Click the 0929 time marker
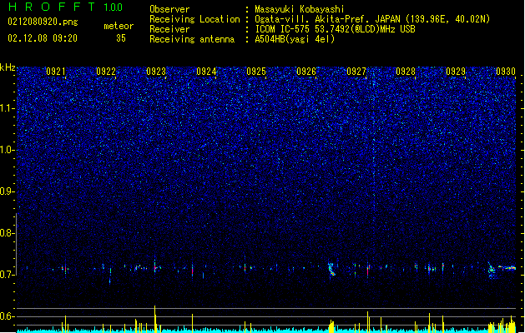 [x=456, y=72]
